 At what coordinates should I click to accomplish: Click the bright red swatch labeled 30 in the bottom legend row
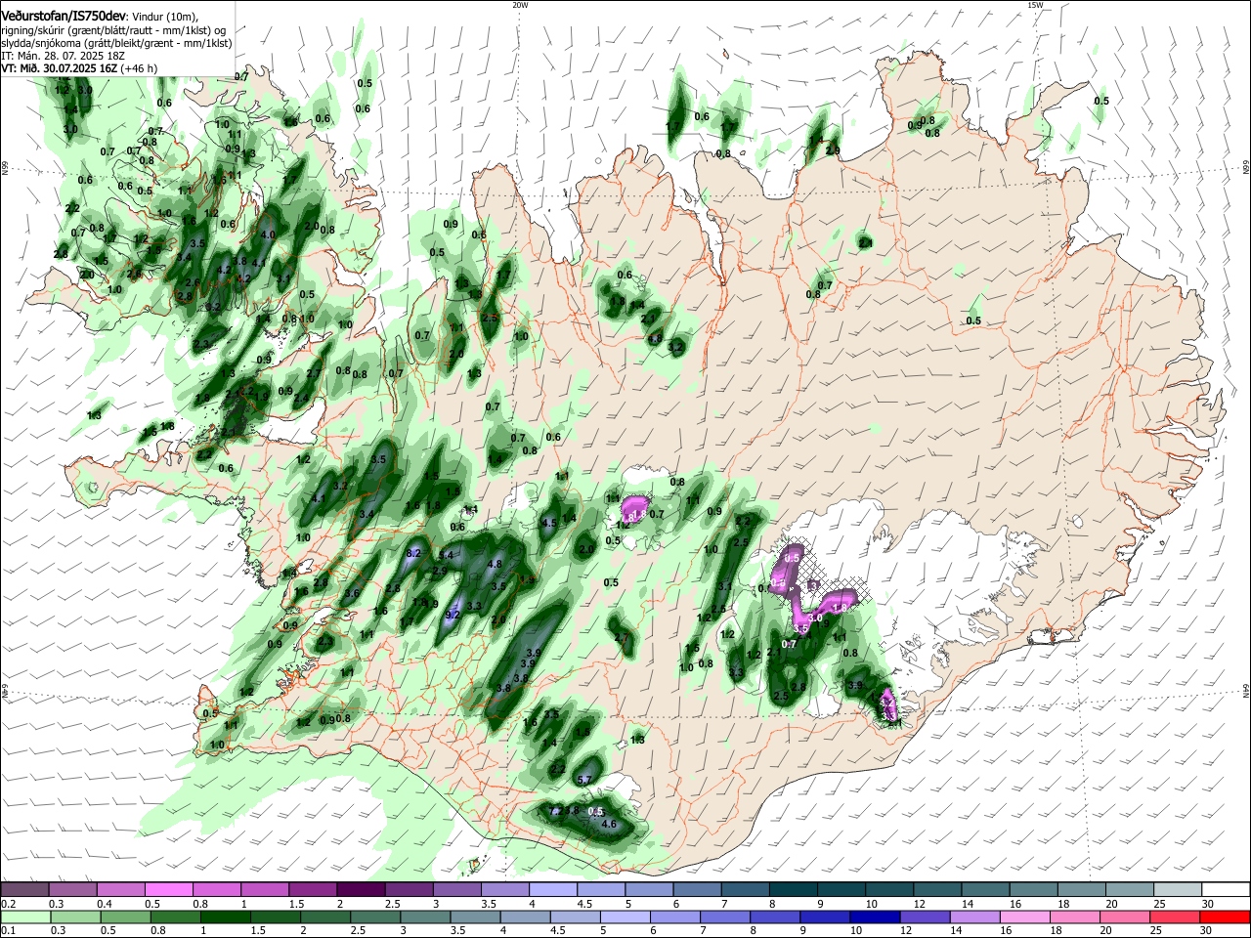click(x=1227, y=917)
